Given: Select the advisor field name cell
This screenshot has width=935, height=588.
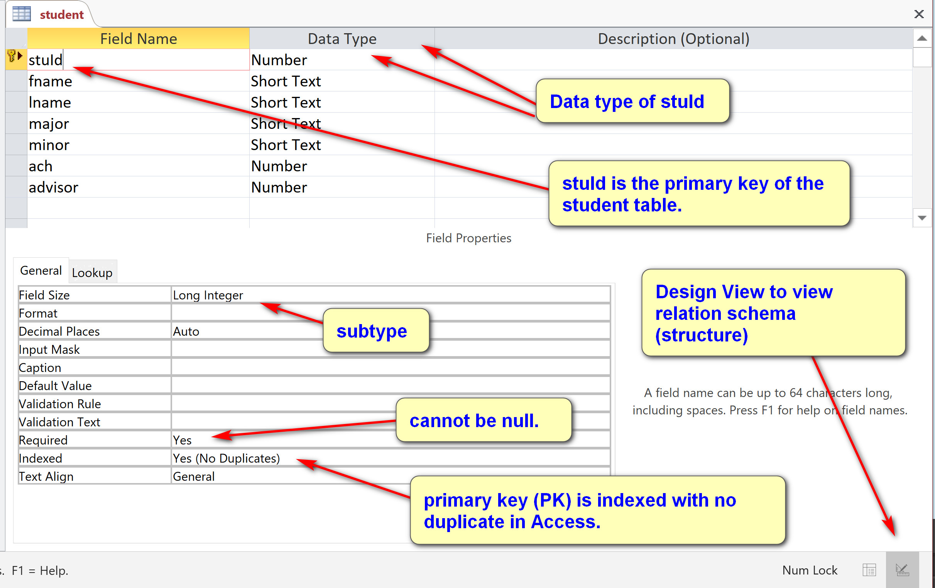Looking at the screenshot, I should (138, 187).
